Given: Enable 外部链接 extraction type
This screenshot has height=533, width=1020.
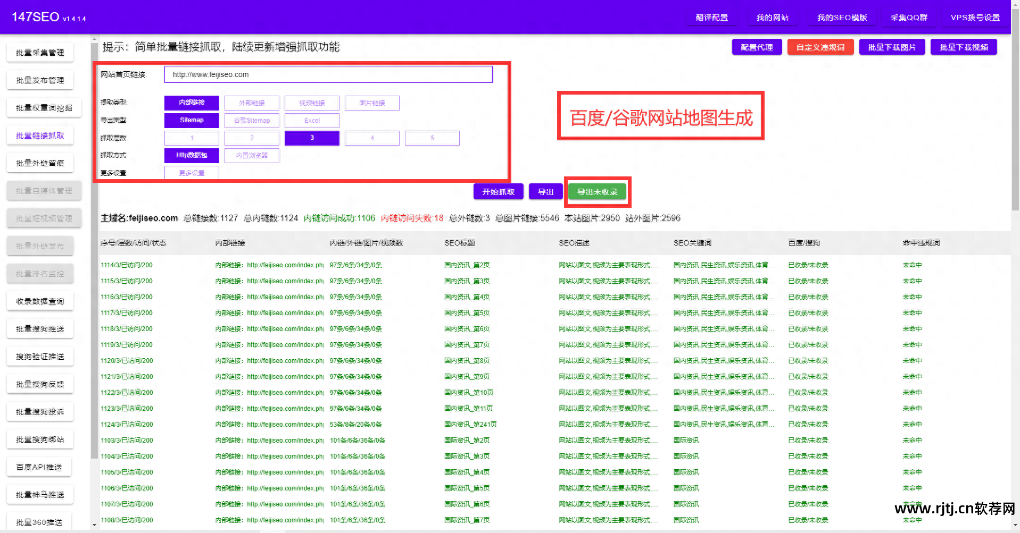Looking at the screenshot, I should pos(252,103).
